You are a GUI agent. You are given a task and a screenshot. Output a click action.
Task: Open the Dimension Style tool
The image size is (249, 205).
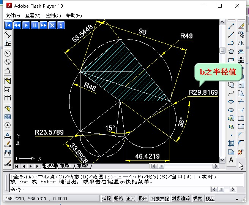[x=8, y=163]
